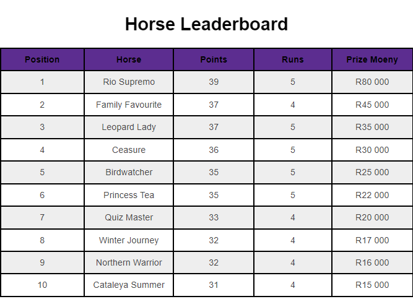Click the R15 000 prize cell
Screen dimensions: 413x299
click(x=372, y=285)
